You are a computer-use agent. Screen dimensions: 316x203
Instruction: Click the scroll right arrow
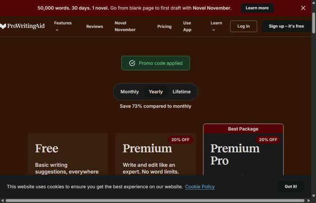point(309,201)
